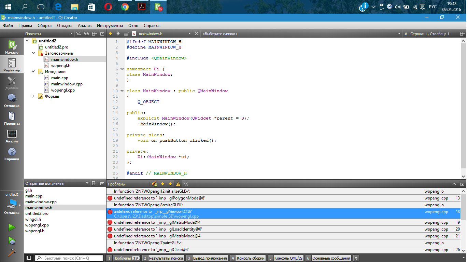Collapse the Заголовочные folder
This screenshot has width=468, height=263.
tap(33, 53)
